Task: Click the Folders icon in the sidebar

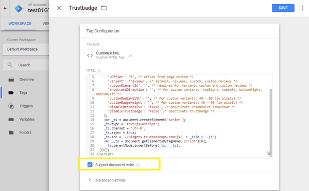Action: tap(11, 132)
